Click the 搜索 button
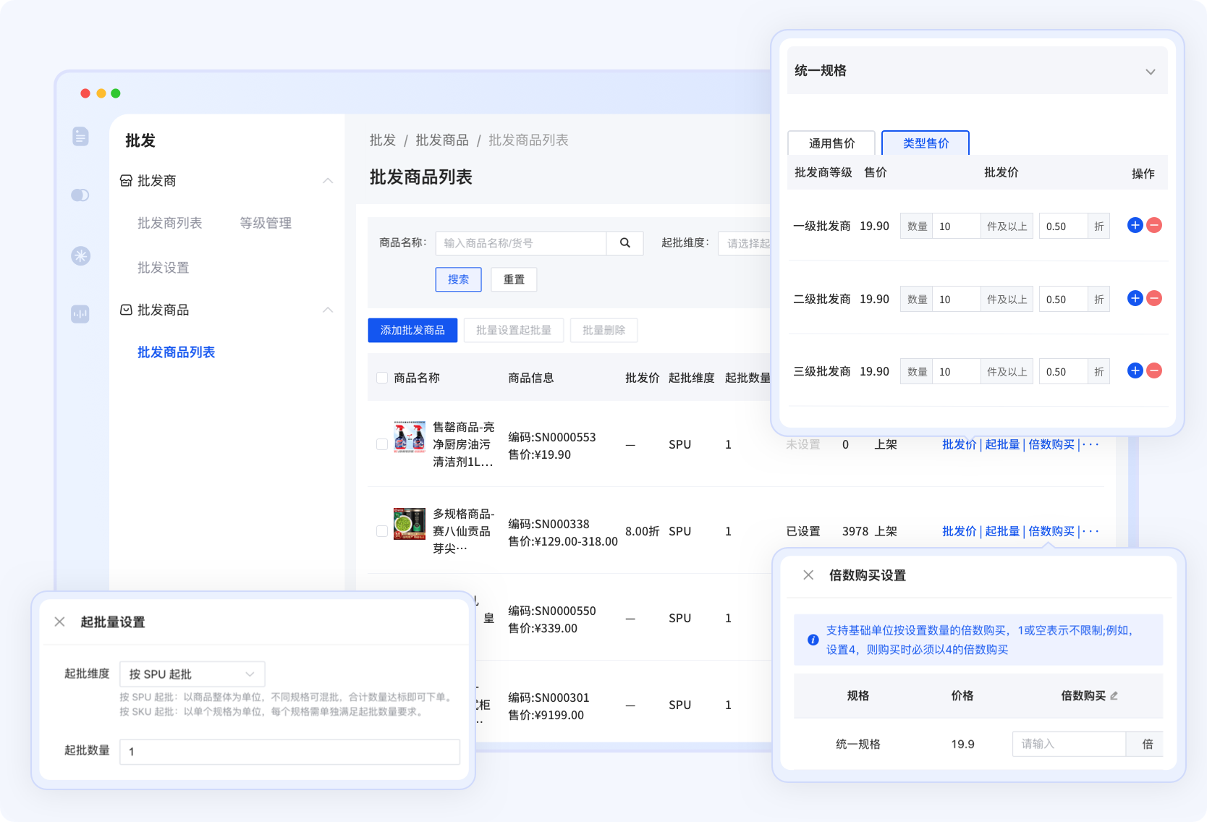Screen dimensions: 1207x822 (458, 279)
